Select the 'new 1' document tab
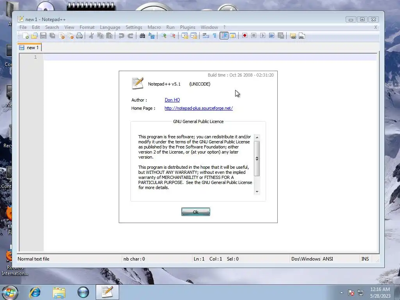 click(x=29, y=48)
